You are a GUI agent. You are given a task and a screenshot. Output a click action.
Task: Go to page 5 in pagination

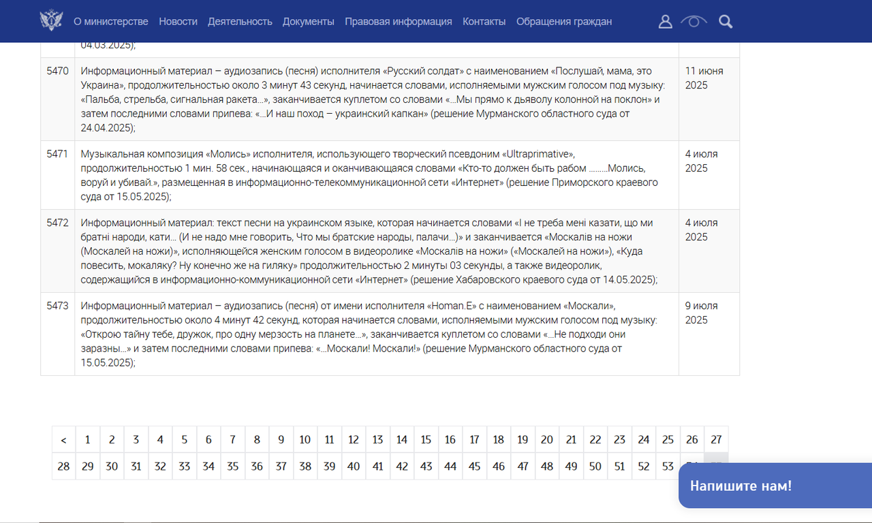coord(185,440)
